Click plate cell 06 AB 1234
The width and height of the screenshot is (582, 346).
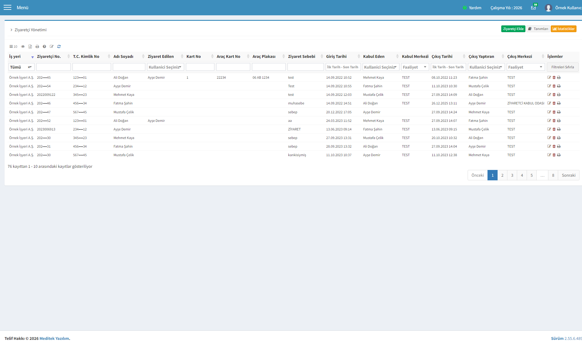pos(261,77)
